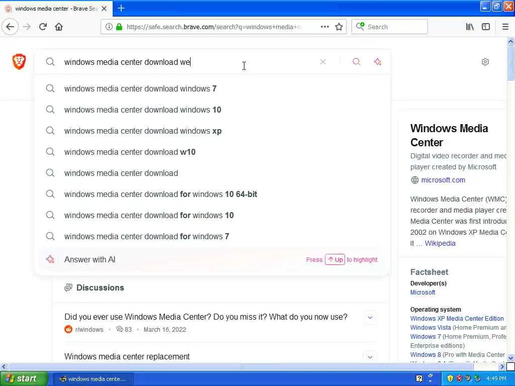Click the forward navigation arrow
The width and height of the screenshot is (515, 386).
27,27
